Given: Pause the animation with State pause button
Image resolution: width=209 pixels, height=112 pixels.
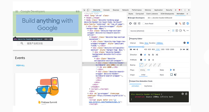Looking at the screenshot, I should [174, 70].
